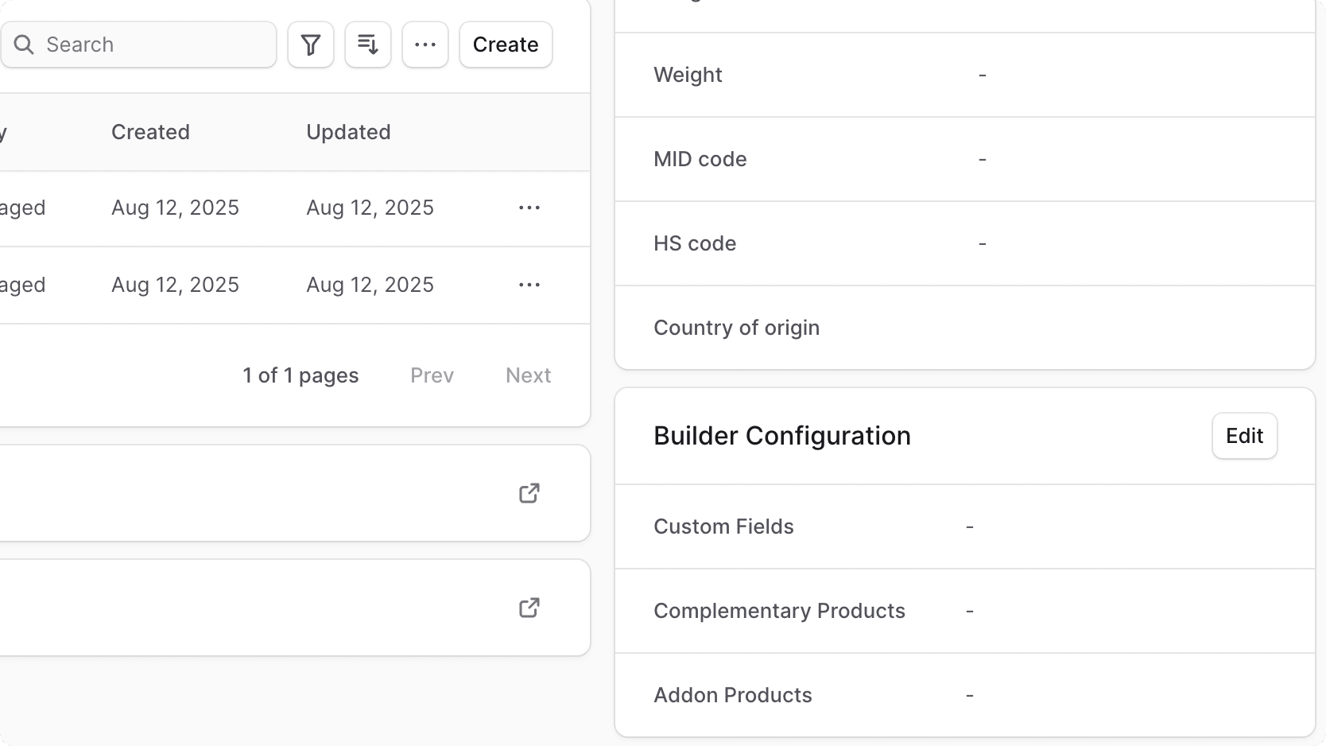
Task: Go to the next page with Next
Action: pyautogui.click(x=528, y=375)
